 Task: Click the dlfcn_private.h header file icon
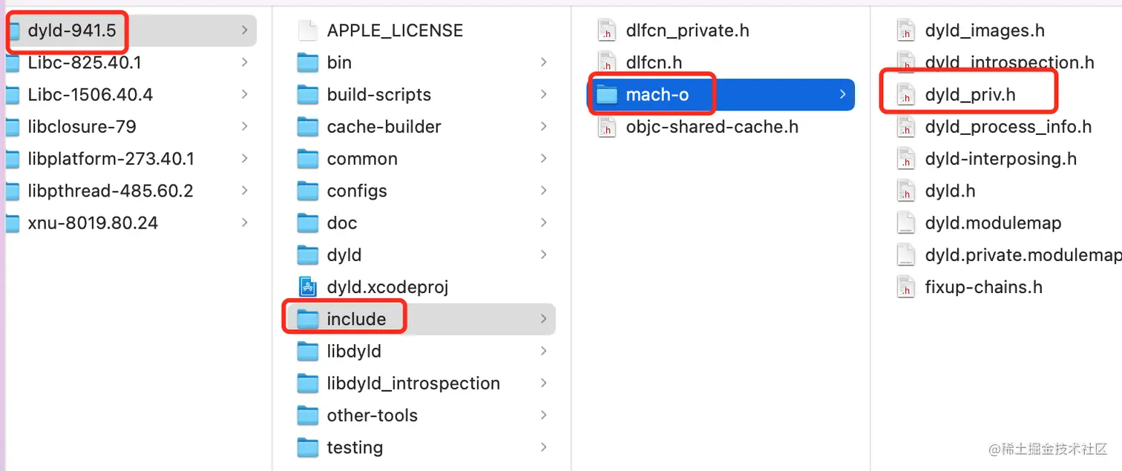[607, 30]
